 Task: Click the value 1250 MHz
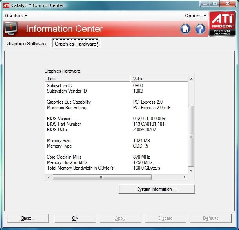pos(143,162)
